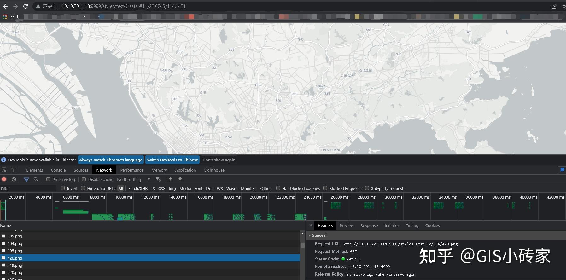Viewport: 566px width, 280px height.
Task: Click Always match Chrome's language button
Action: pyautogui.click(x=111, y=160)
